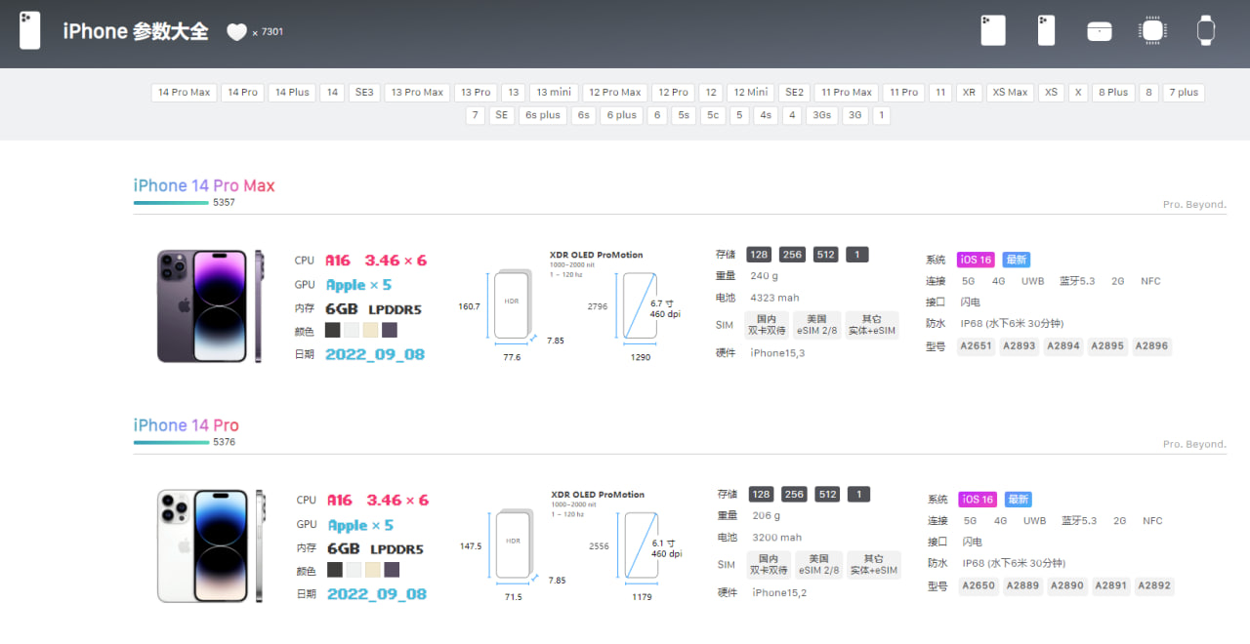This screenshot has height=644, width=1250.
Task: Jump to the 11 Pro Max model tag
Action: pyautogui.click(x=847, y=93)
